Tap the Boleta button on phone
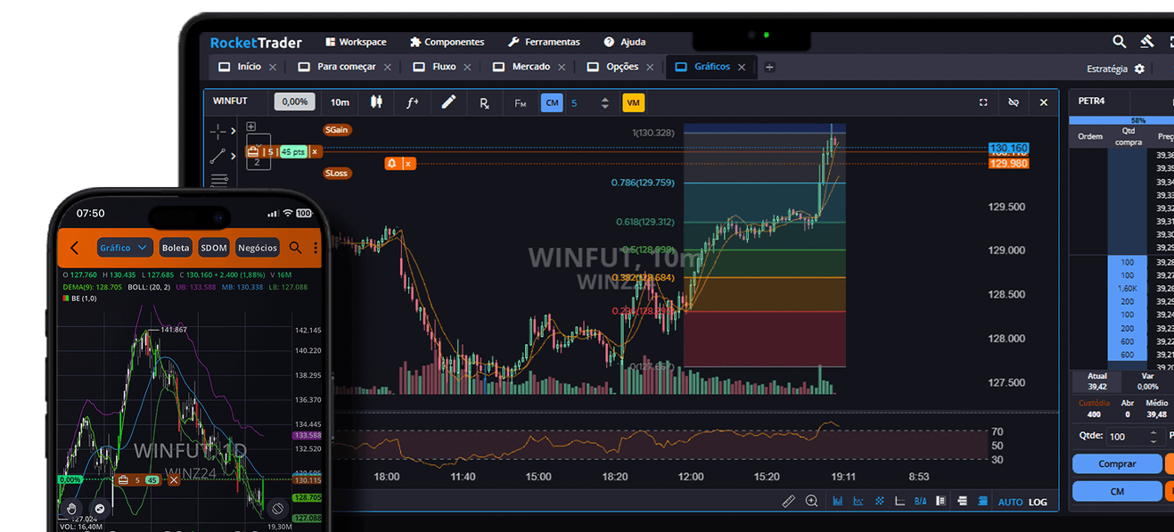This screenshot has height=532, width=1174. [x=176, y=248]
